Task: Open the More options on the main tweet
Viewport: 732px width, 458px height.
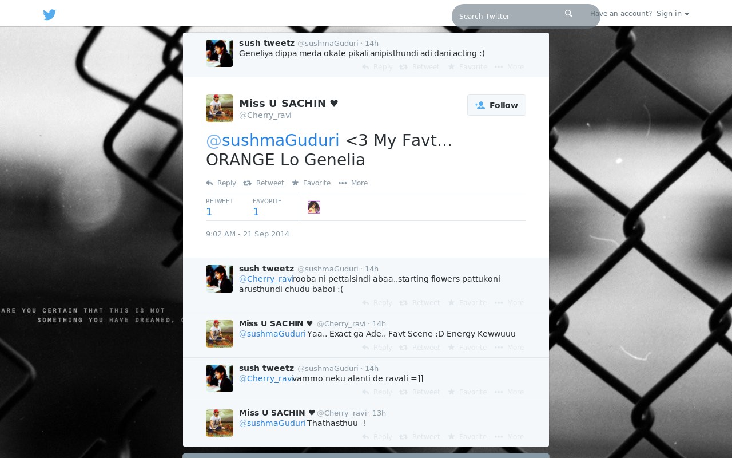Action: (x=353, y=183)
